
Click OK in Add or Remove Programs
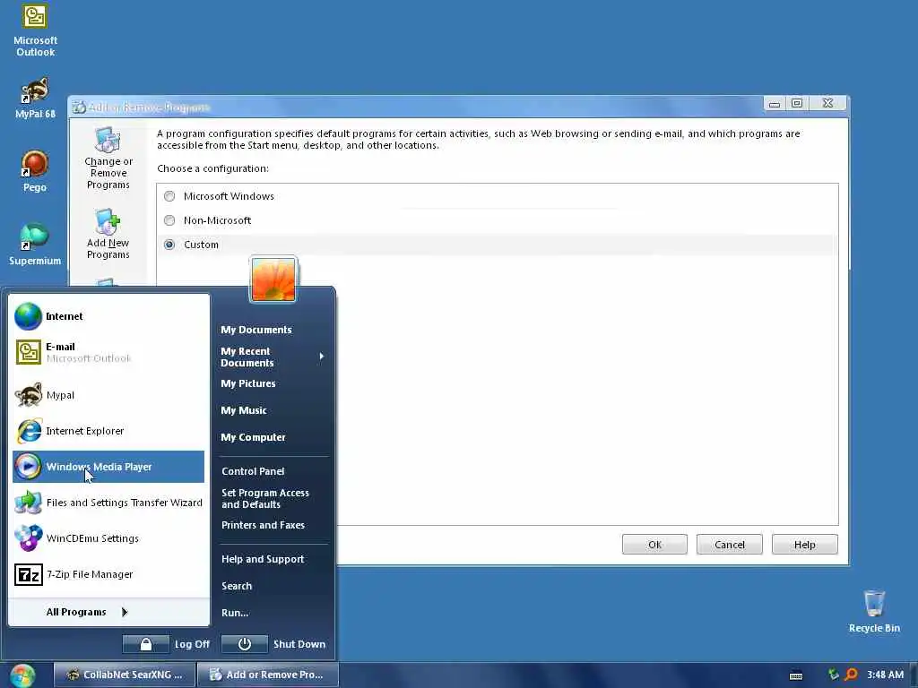coord(654,545)
